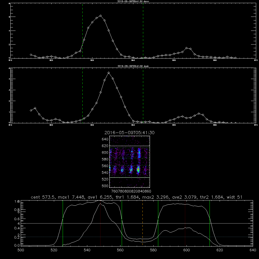Click the '0.0' label on bottom plot y-axis
The width and height of the screenshot is (259, 259).
(x=17, y=245)
